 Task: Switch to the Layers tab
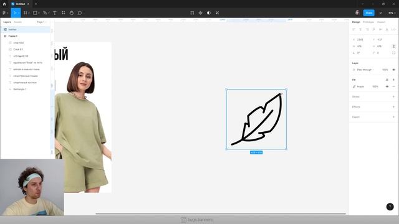pos(7,22)
